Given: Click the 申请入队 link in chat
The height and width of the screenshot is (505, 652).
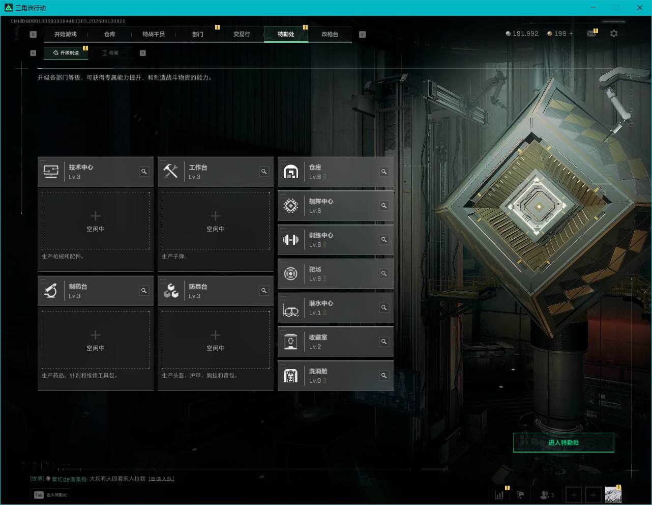Looking at the screenshot, I should (161, 479).
